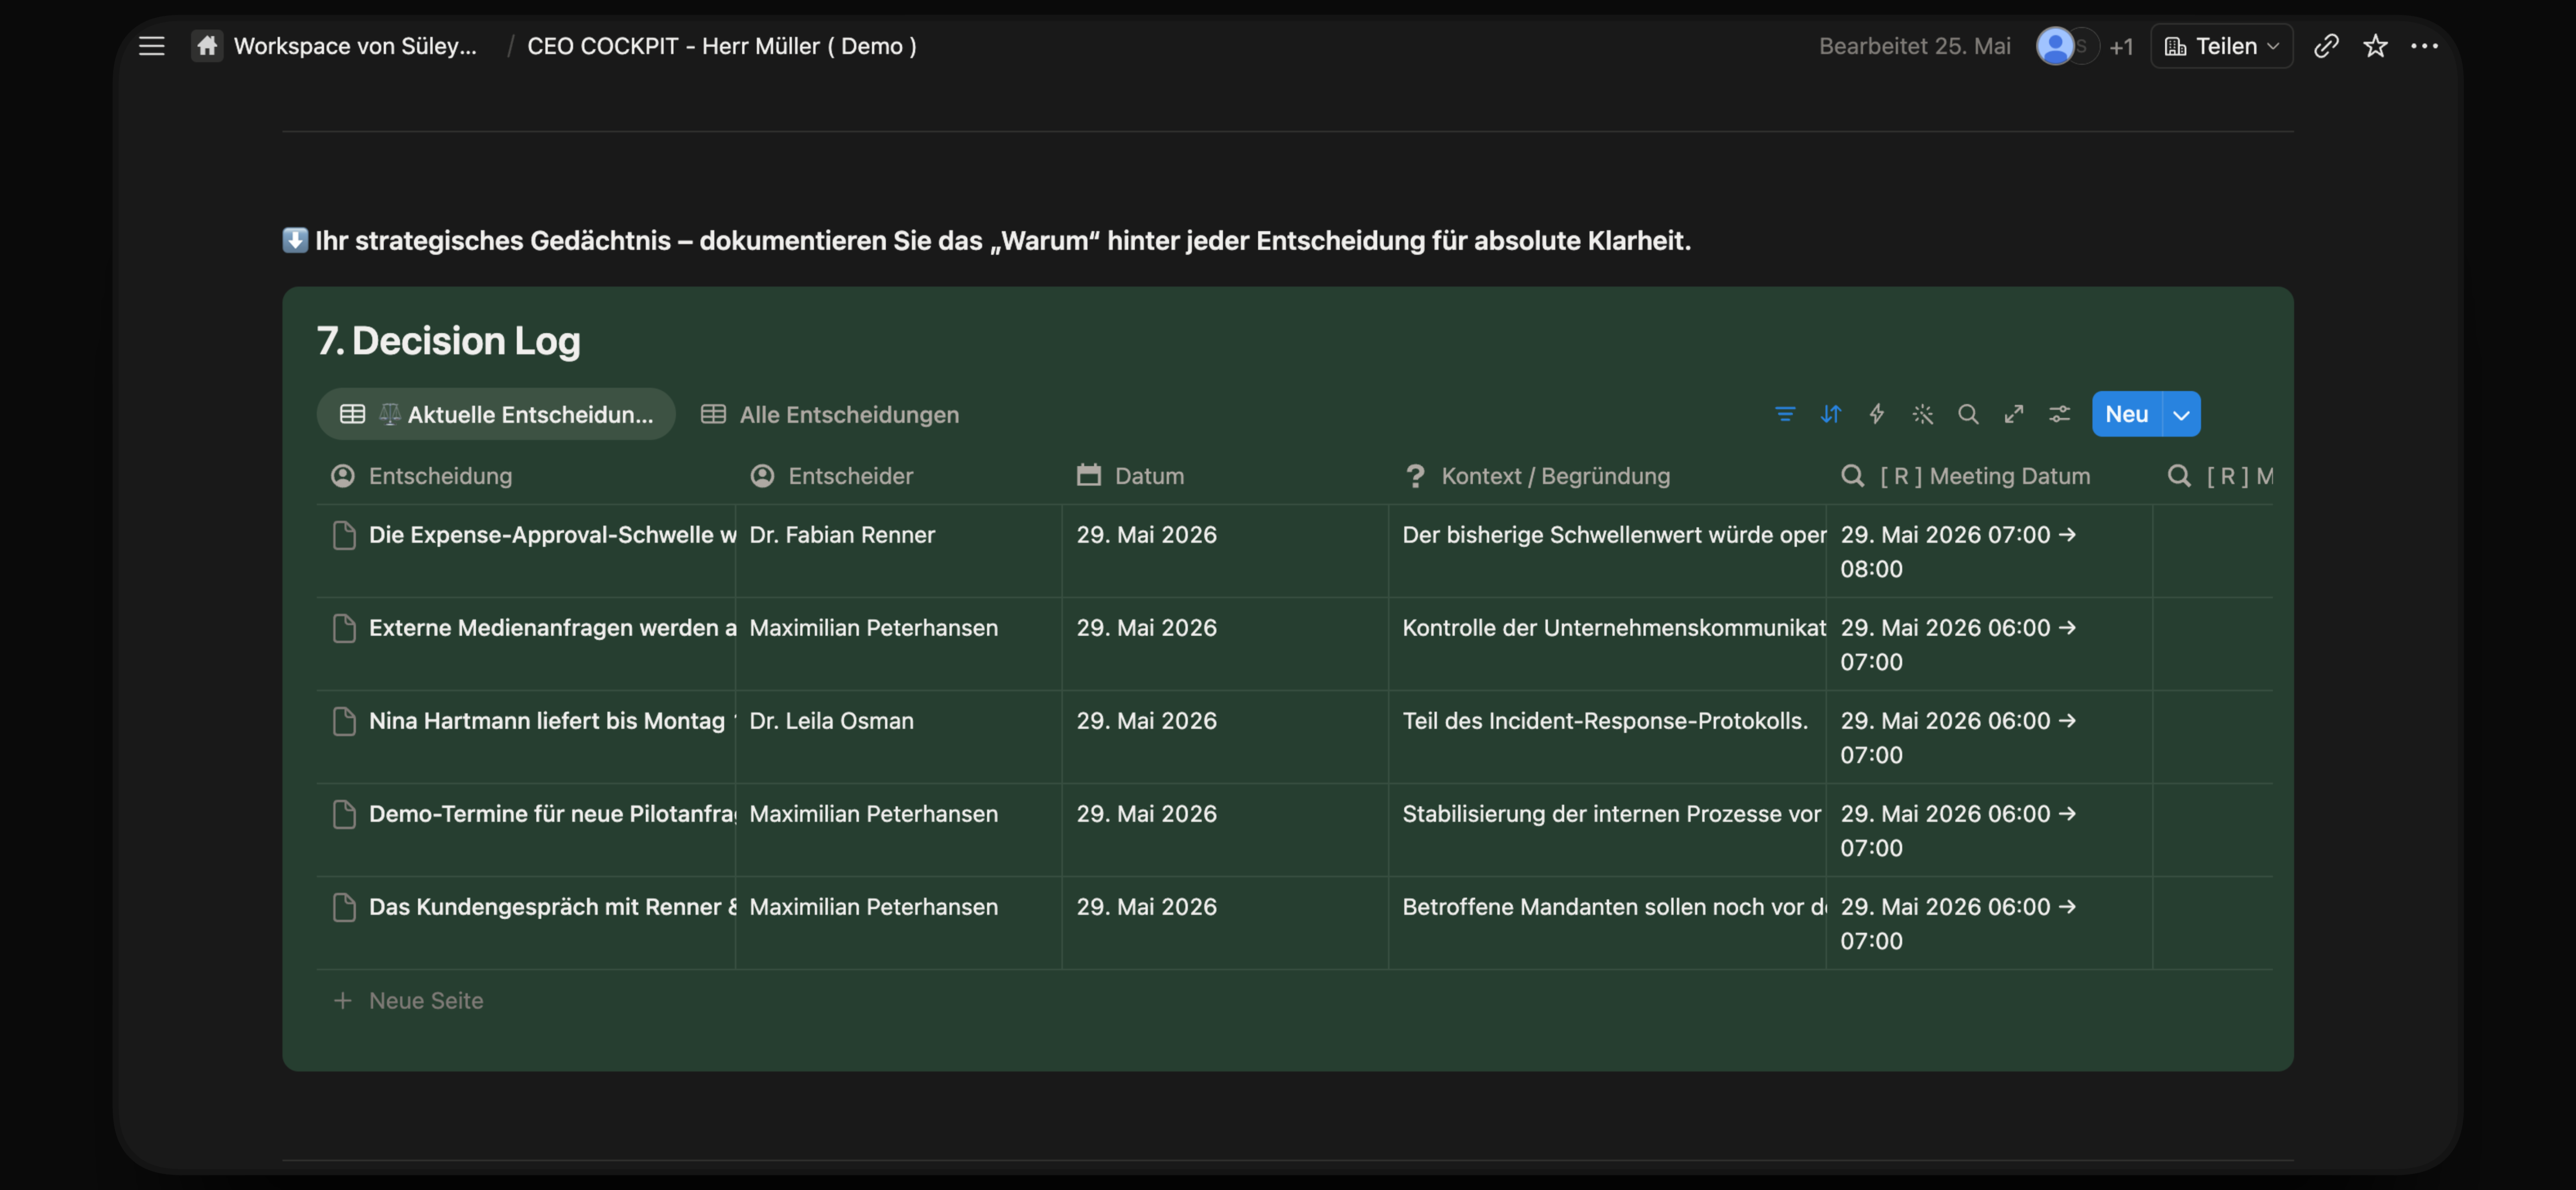Click Maximilian Peterhansen in Kundengespräch row

pos(899,922)
